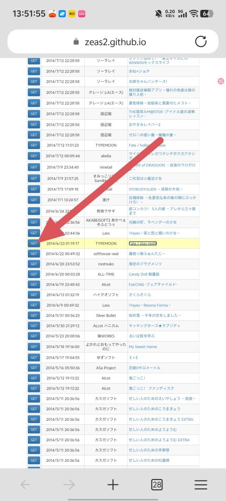Open the 11eyes -Resona Forma- link
The image size is (226, 501).
(150, 305)
